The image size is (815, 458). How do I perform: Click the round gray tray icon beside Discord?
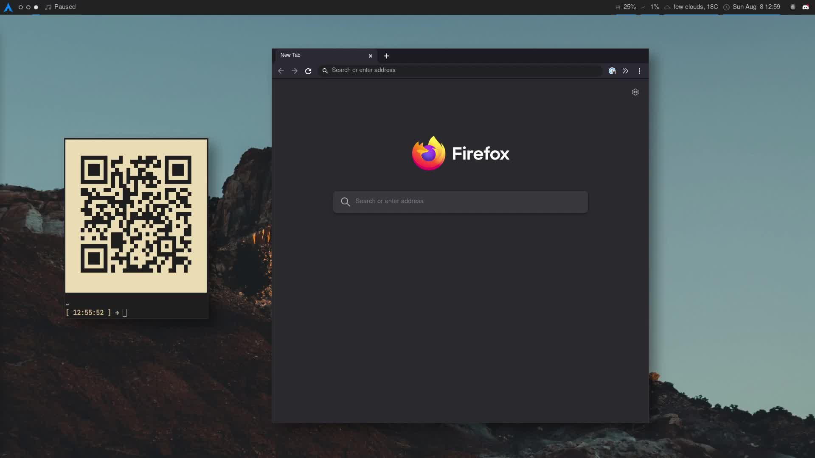(793, 7)
